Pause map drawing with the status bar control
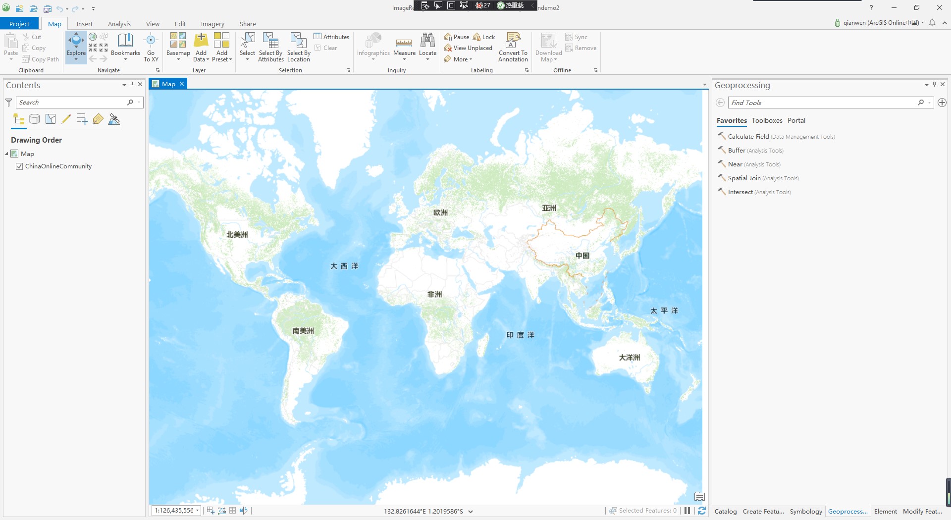This screenshot has width=951, height=520. pos(687,511)
